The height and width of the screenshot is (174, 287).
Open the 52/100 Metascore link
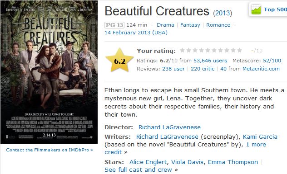(272, 61)
